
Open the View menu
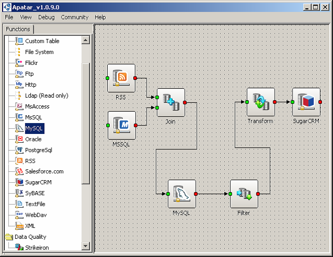(25, 17)
